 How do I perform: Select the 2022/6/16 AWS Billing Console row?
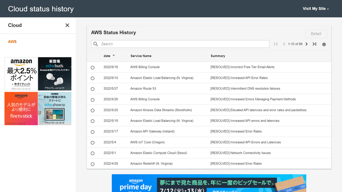(92, 68)
